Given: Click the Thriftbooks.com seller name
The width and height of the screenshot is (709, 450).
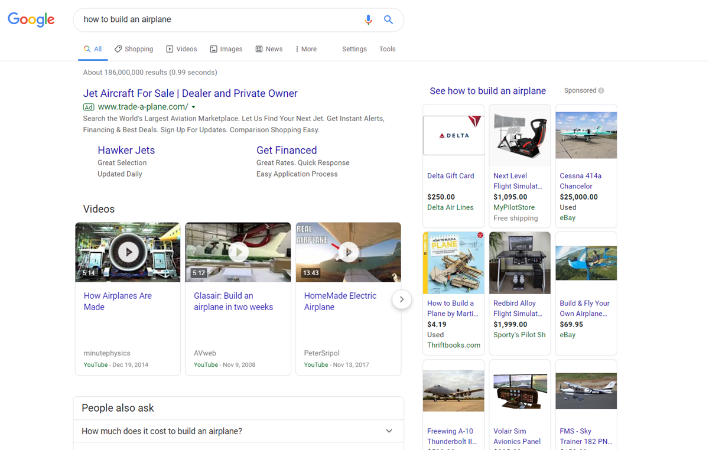Looking at the screenshot, I should 454,345.
